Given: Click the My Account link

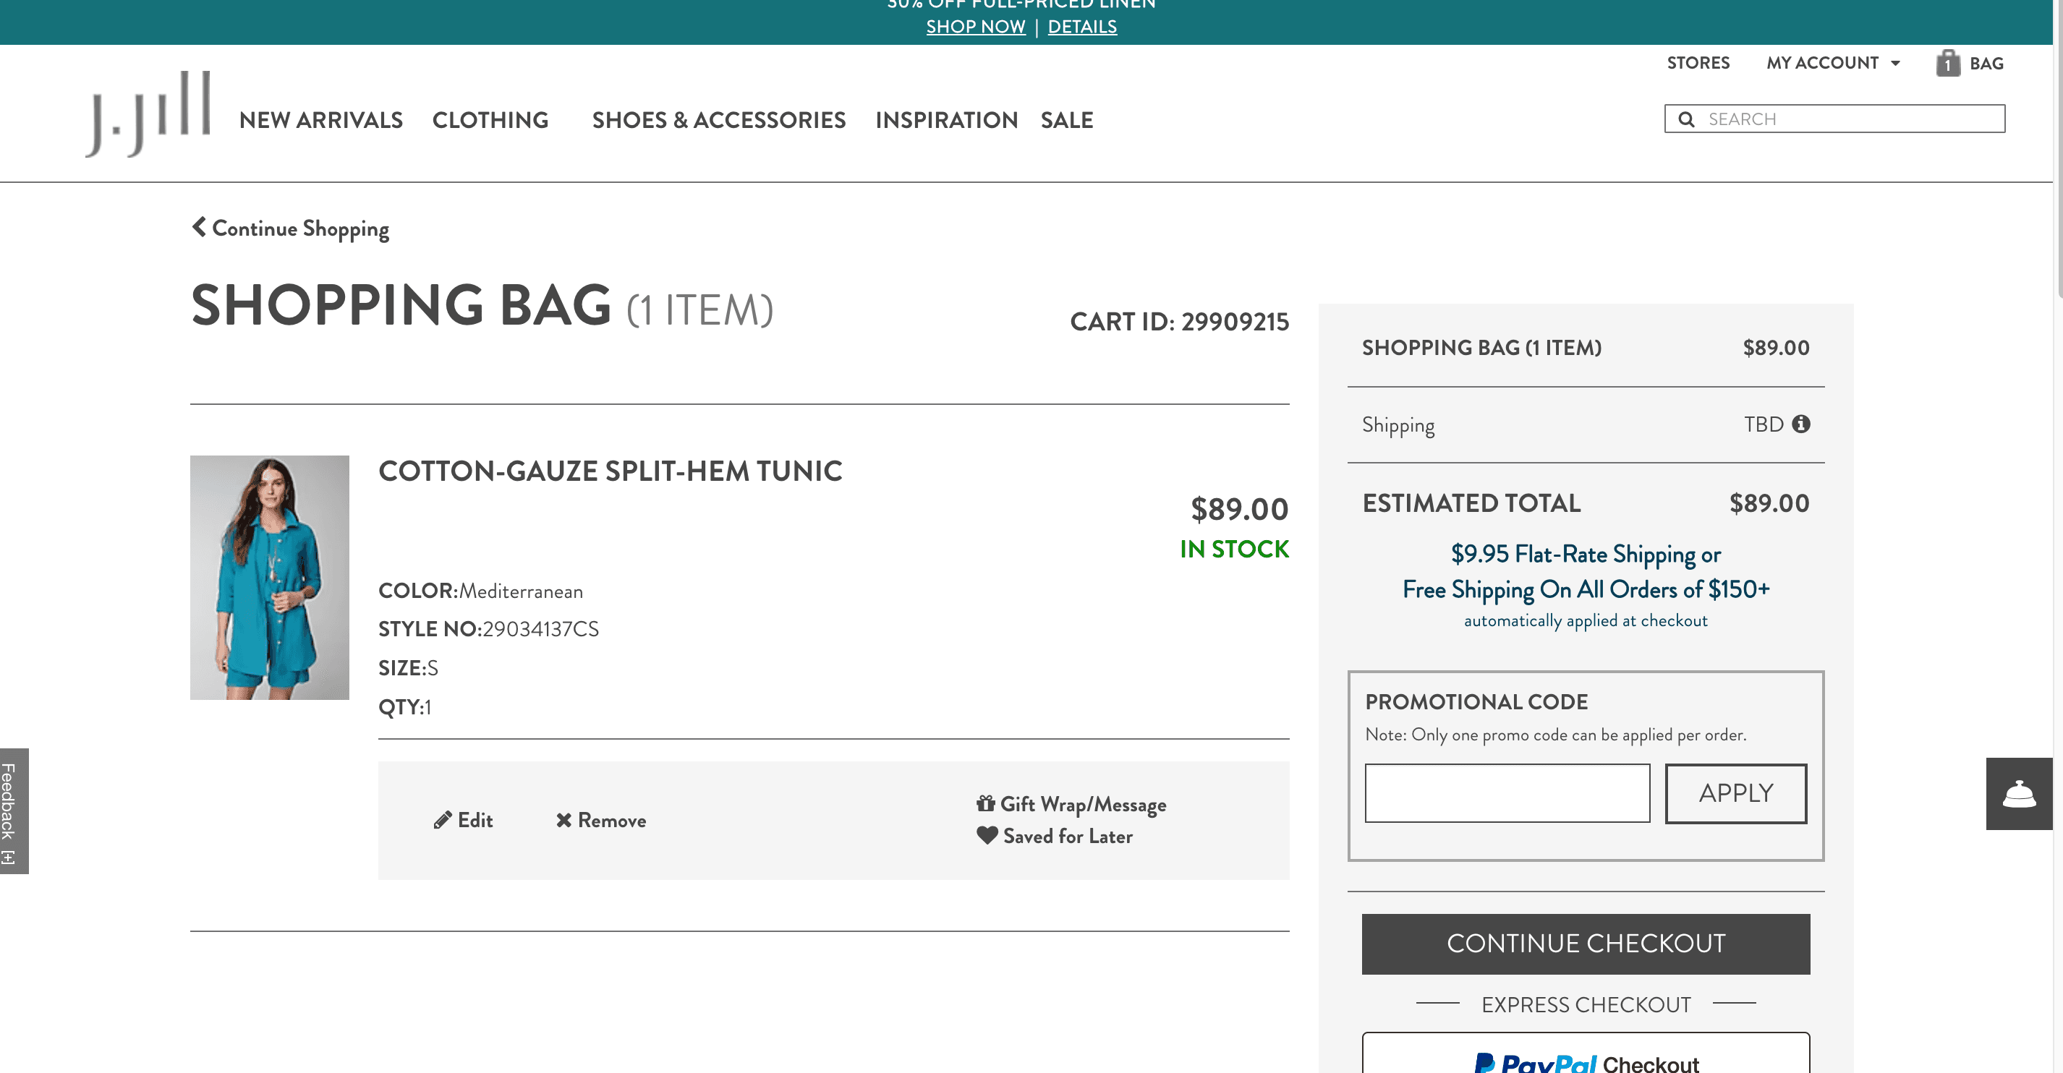Looking at the screenshot, I should [x=1822, y=62].
